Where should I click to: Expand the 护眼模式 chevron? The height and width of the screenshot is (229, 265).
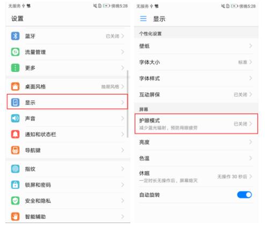[251, 124]
